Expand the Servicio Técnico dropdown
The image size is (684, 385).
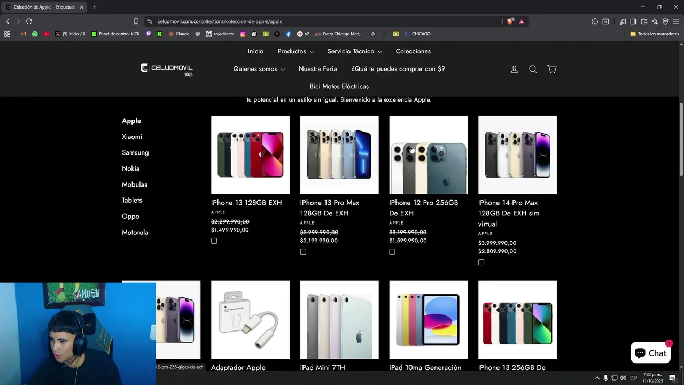pyautogui.click(x=354, y=51)
